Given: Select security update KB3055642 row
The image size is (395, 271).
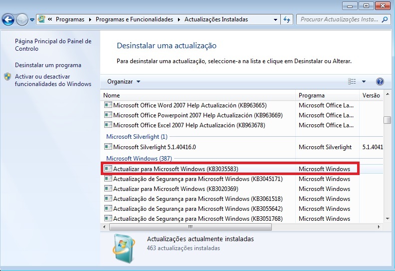Looking at the screenshot, I should [x=242, y=209].
